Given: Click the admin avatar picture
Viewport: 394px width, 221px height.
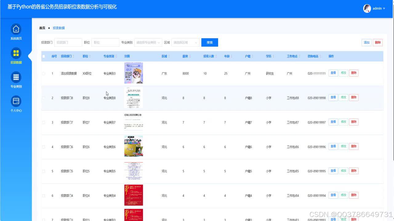Looking at the screenshot, I should coord(367,9).
